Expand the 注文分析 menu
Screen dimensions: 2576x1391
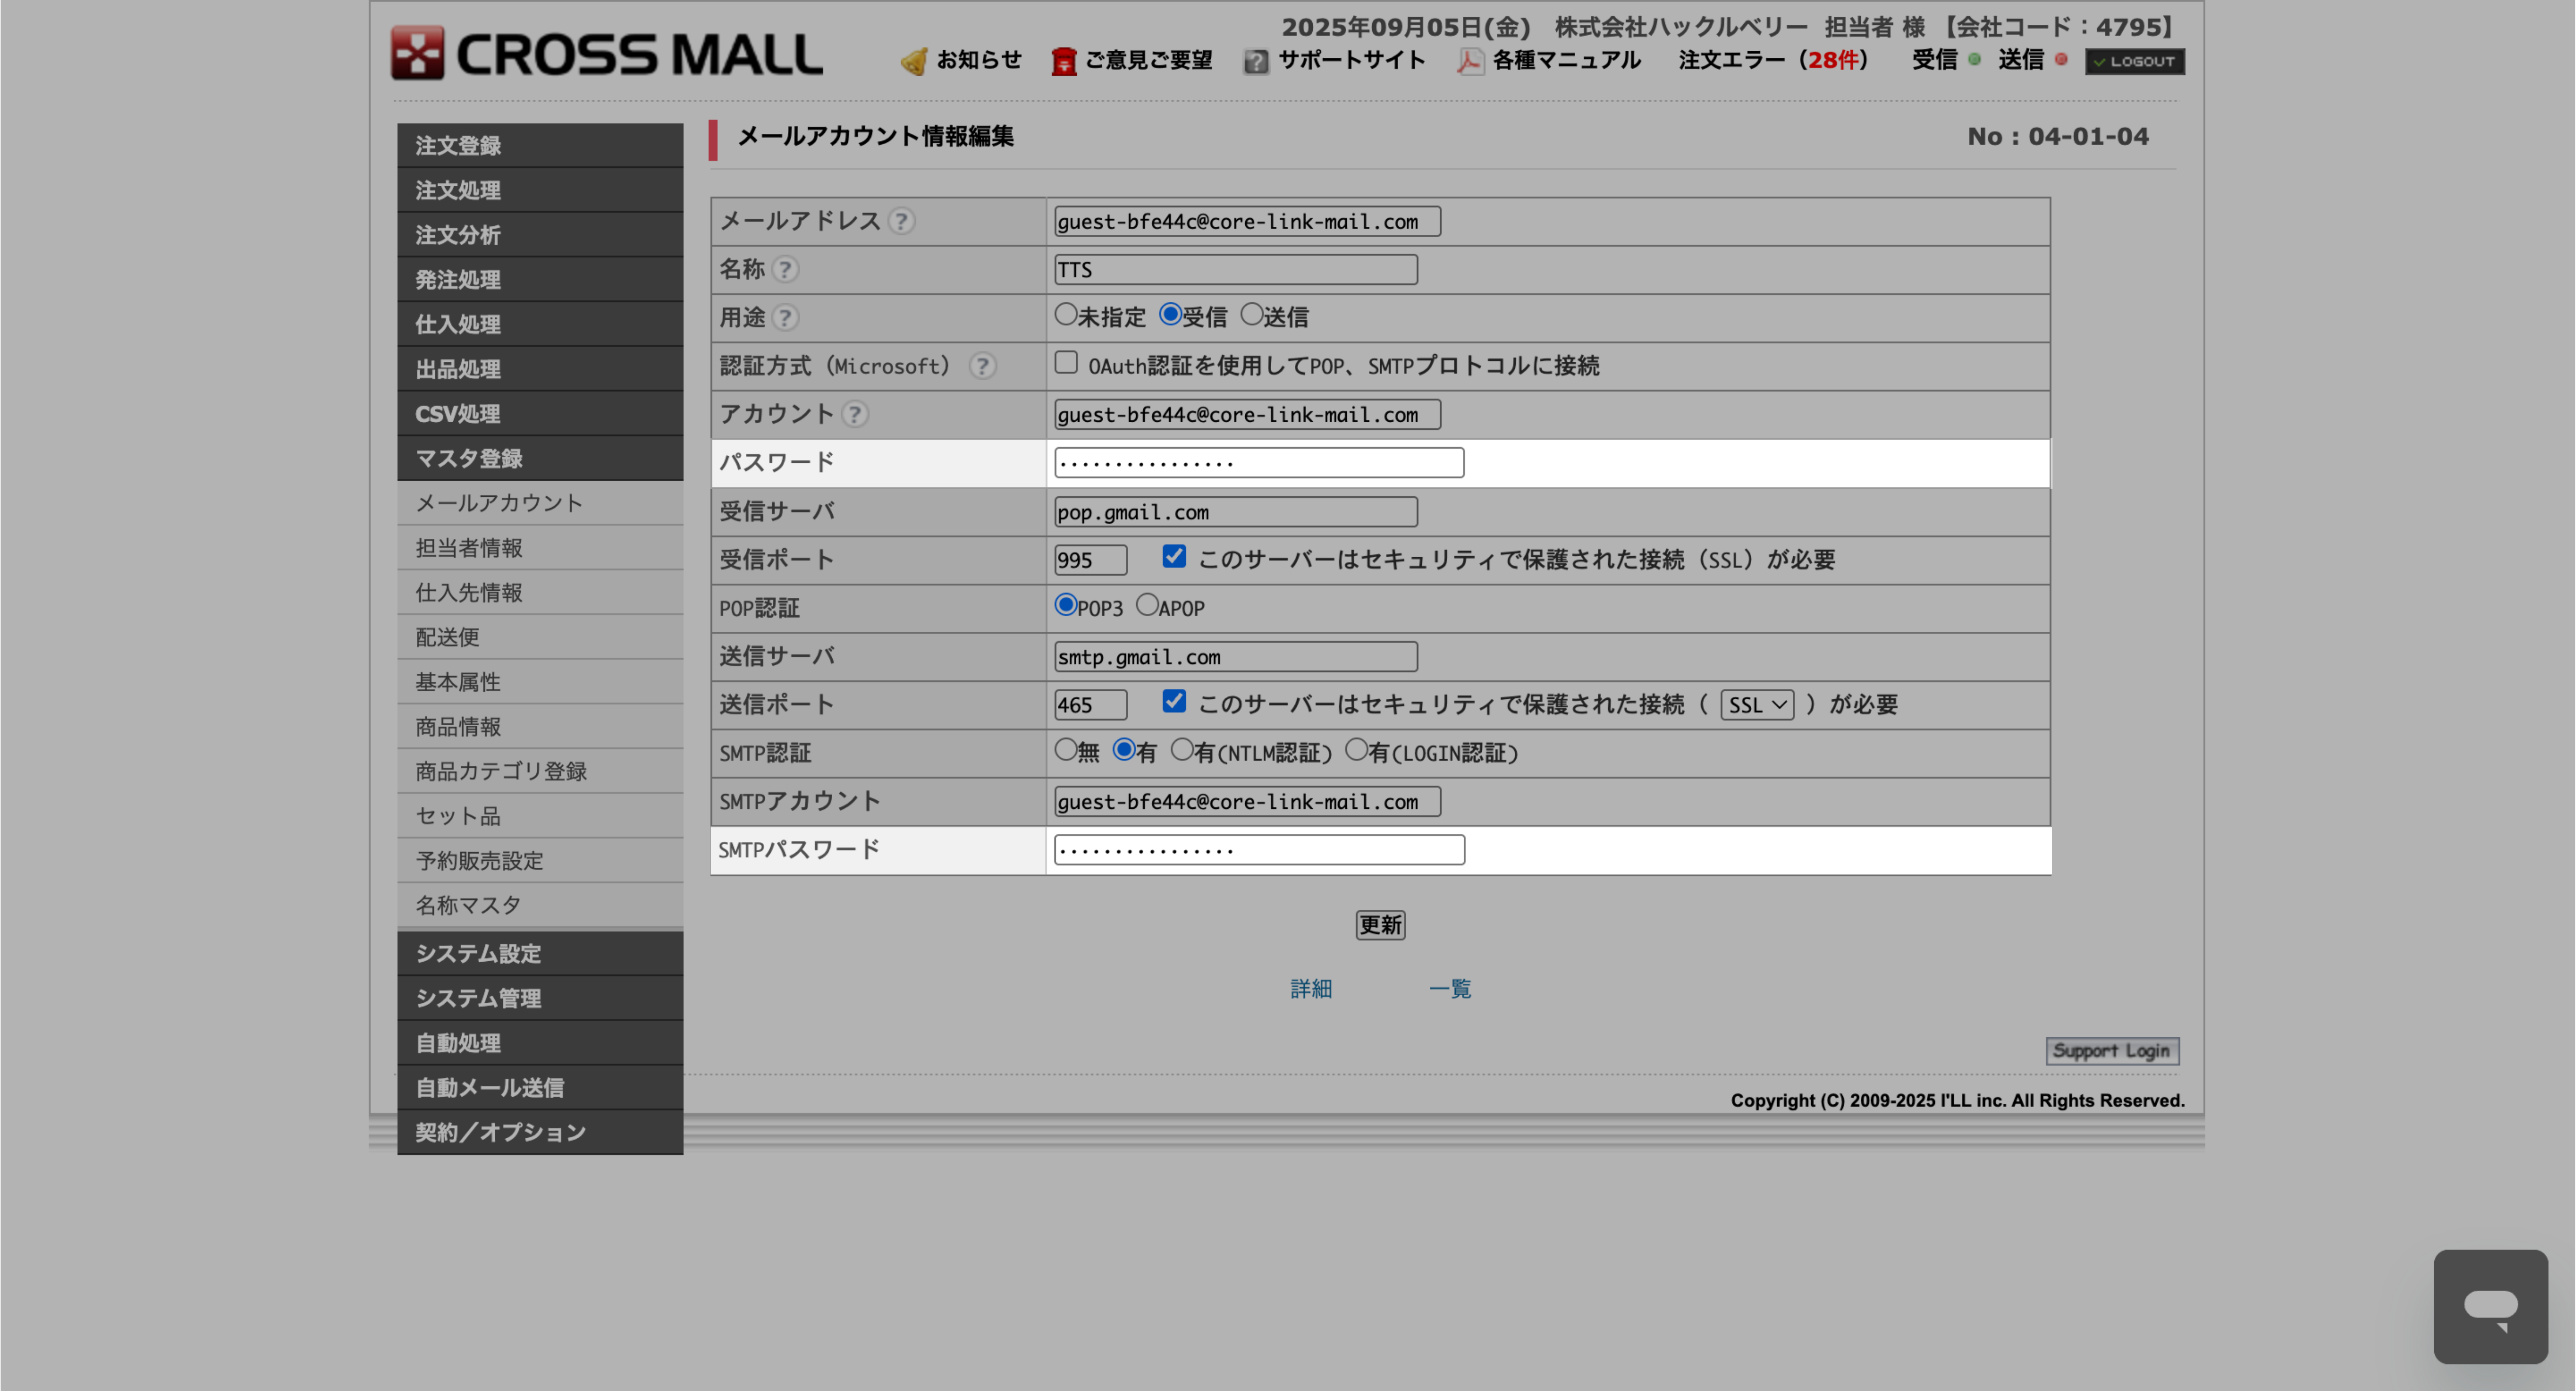point(540,235)
